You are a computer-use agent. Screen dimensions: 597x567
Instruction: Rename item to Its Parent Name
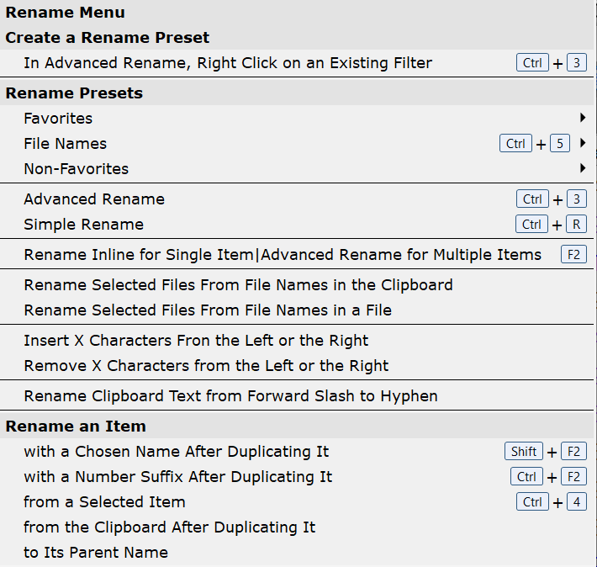96,553
